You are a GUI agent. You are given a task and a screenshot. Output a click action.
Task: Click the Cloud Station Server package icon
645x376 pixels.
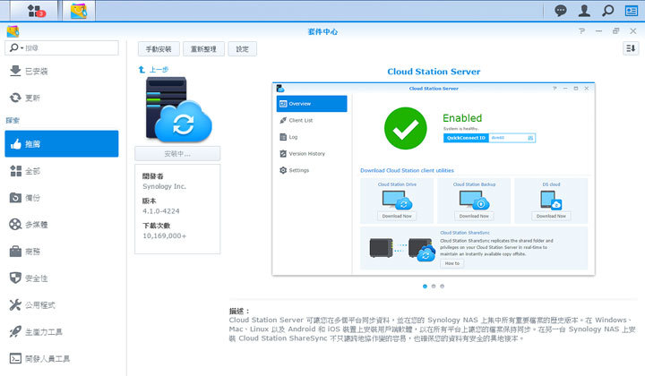(177, 109)
